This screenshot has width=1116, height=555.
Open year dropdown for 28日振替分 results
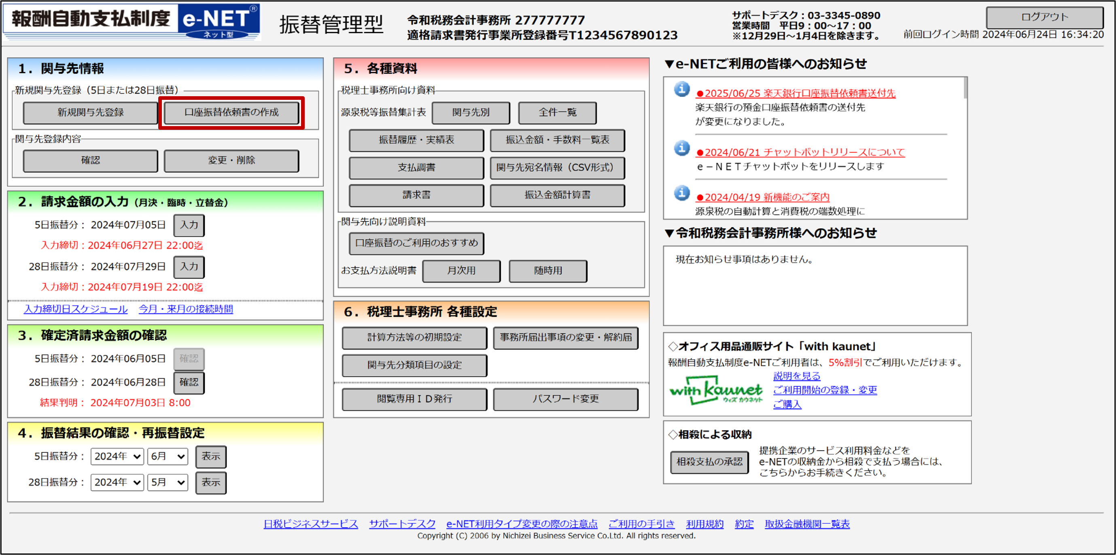(117, 483)
